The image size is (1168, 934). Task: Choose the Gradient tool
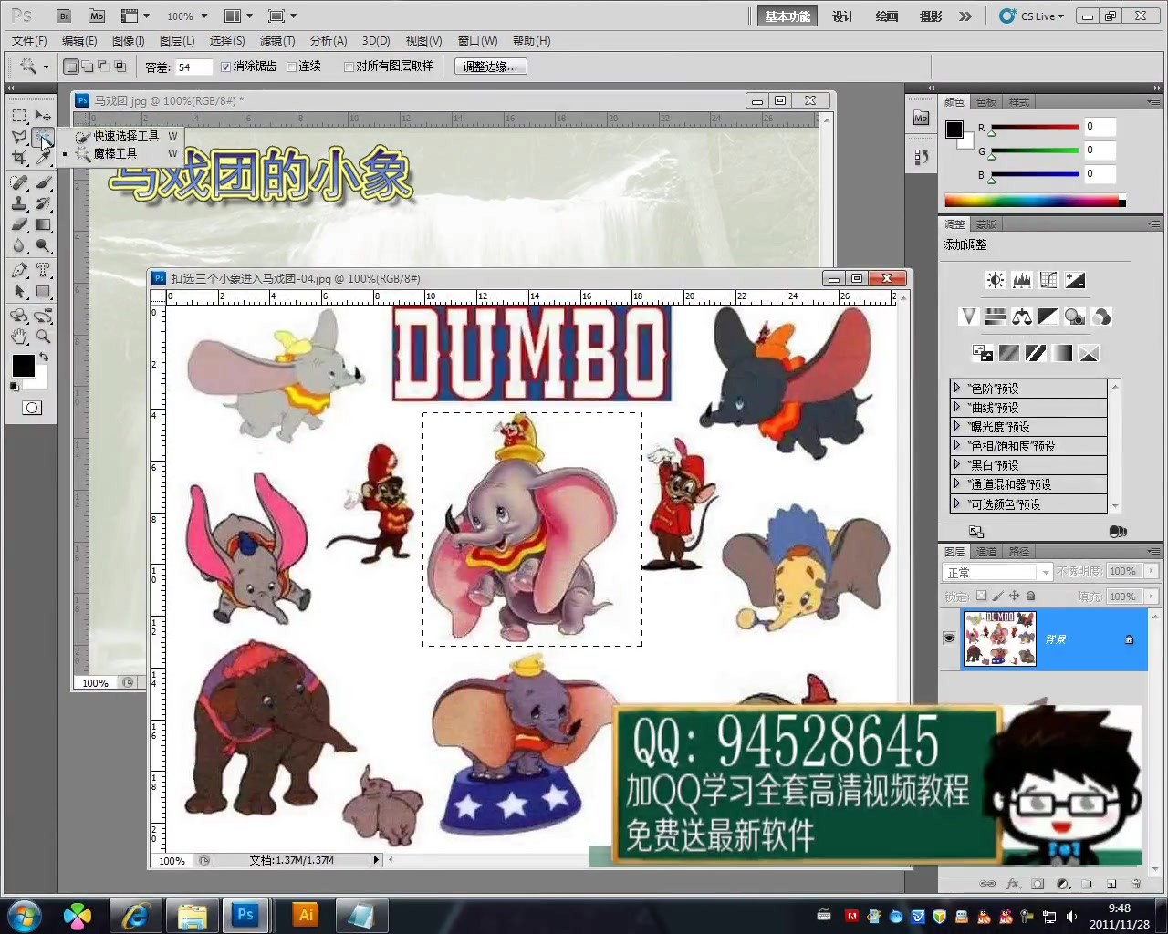(x=43, y=223)
